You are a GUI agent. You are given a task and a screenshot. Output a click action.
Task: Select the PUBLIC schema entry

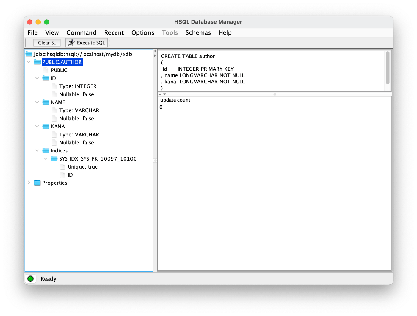pyautogui.click(x=59, y=70)
